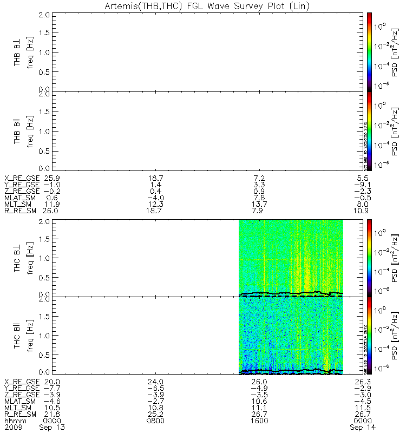Image resolution: width=406 pixels, height=433 pixels.
Task: Click the top PSD color bar
Action: [x=369, y=52]
